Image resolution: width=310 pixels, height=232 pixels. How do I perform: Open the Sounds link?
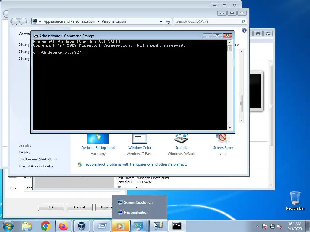(181, 147)
